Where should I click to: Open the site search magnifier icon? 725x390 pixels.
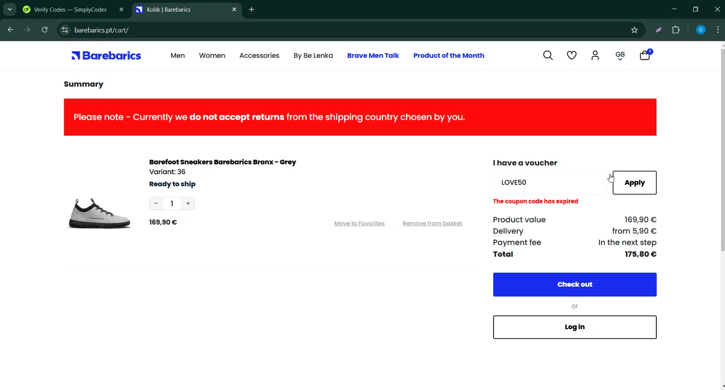[548, 56]
